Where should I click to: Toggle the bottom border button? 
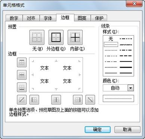pyautogui.click(x=22, y=87)
